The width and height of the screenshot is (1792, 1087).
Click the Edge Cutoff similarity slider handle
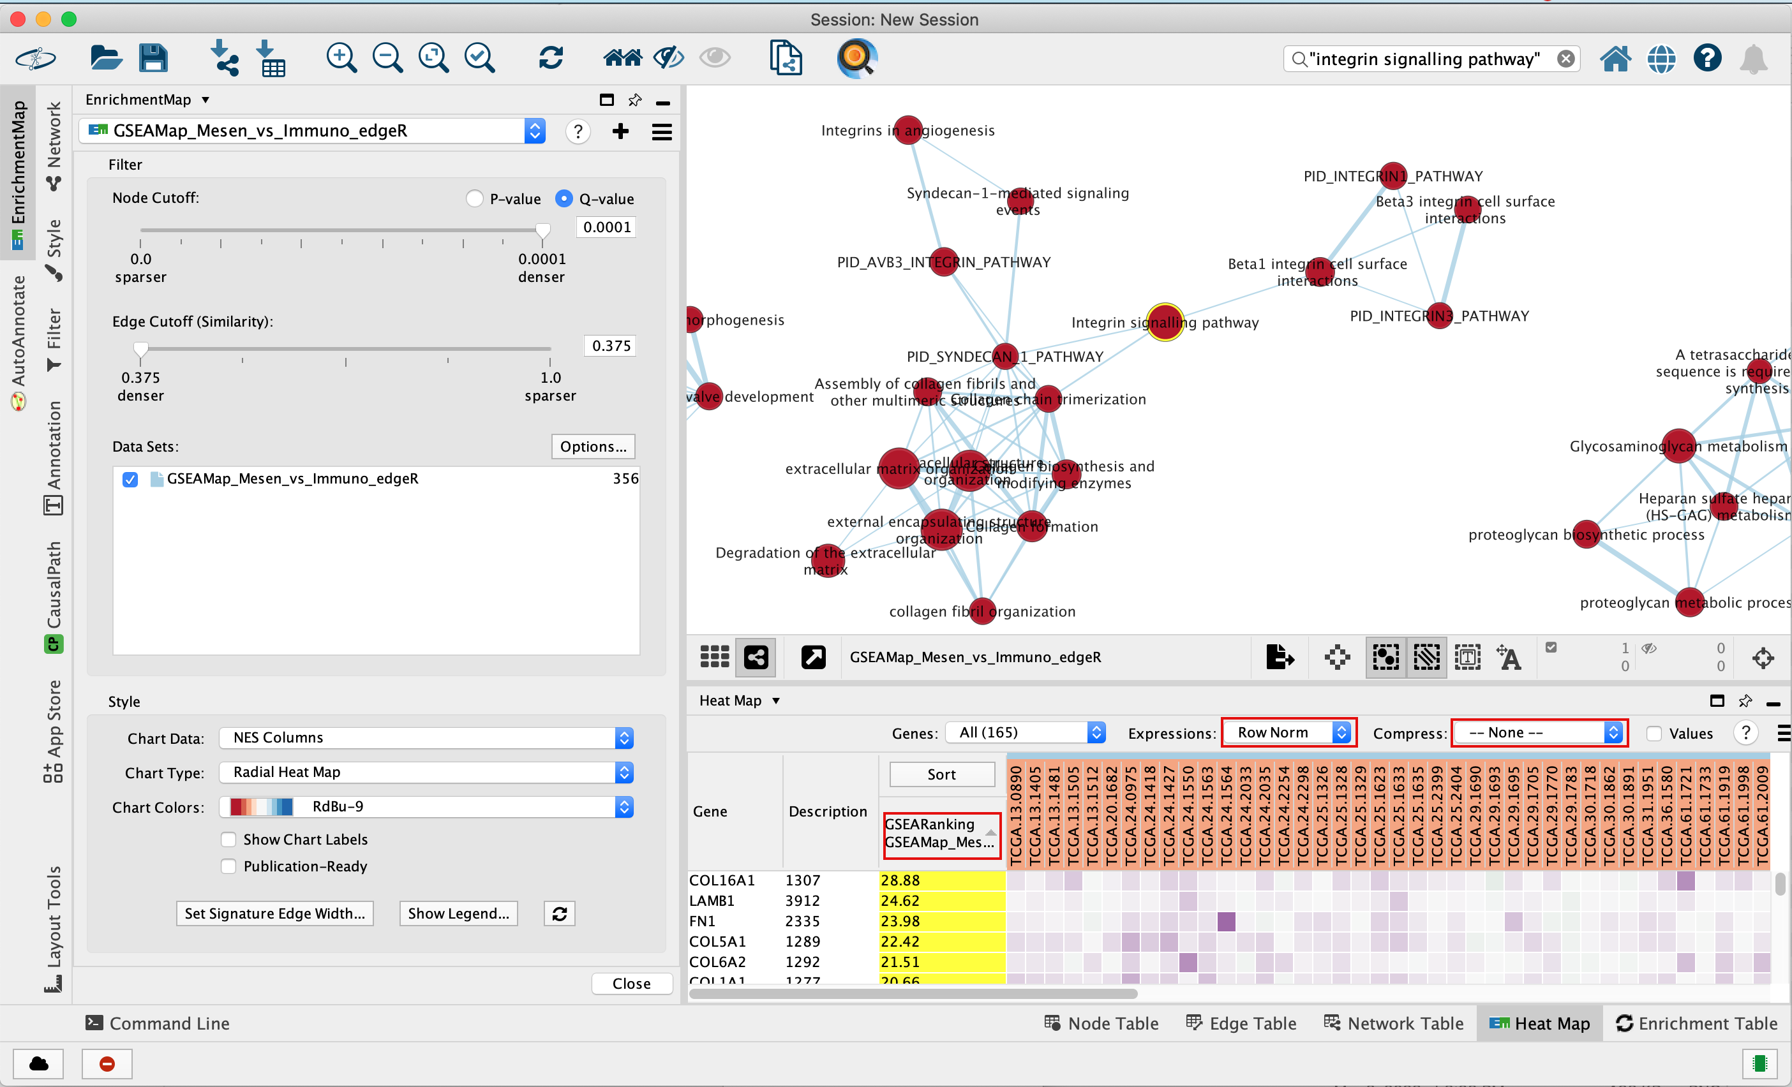pyautogui.click(x=141, y=350)
